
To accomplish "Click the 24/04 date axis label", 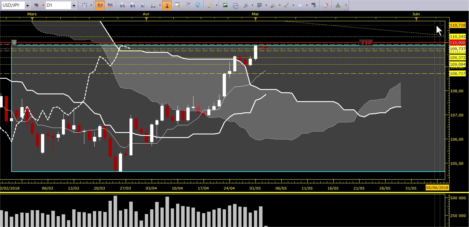I will (x=229, y=188).
